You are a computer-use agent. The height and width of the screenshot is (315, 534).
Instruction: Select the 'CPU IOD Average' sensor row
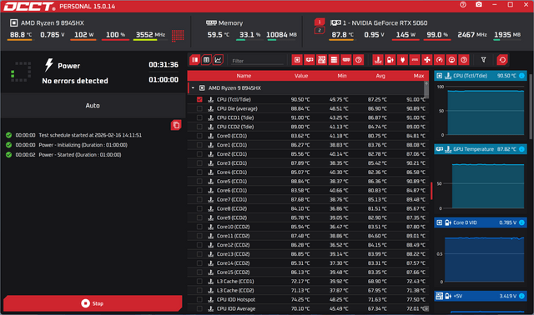[308, 308]
